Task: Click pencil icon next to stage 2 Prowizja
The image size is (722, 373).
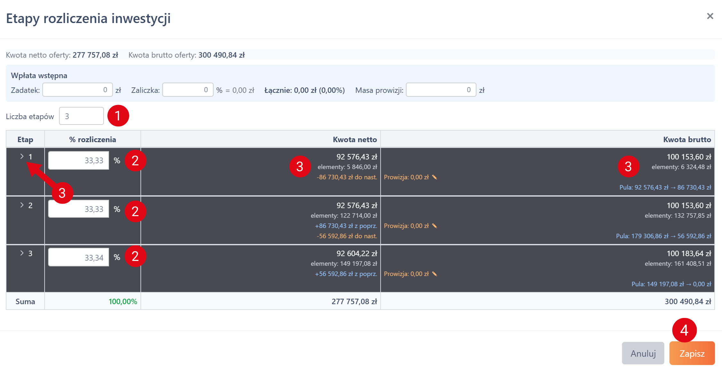Action: [434, 226]
